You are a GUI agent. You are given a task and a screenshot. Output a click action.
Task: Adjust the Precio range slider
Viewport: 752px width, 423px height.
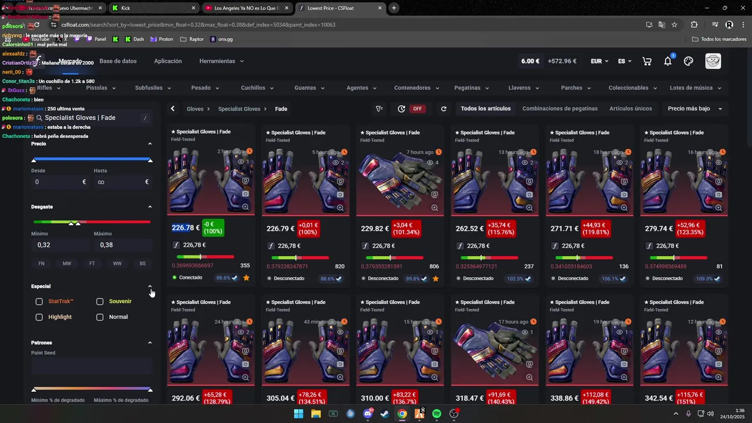92,159
